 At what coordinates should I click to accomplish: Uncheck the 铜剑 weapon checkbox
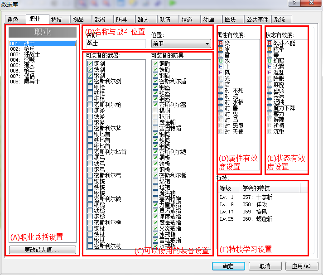click(x=90, y=63)
